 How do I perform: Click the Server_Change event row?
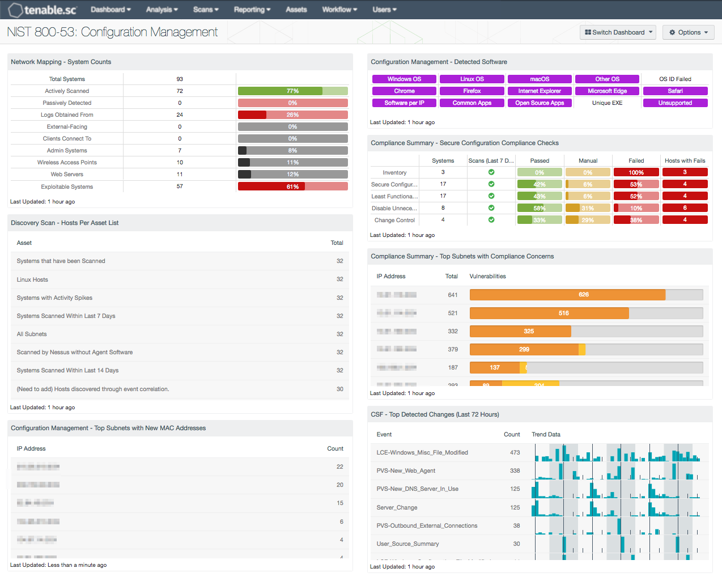coord(540,507)
